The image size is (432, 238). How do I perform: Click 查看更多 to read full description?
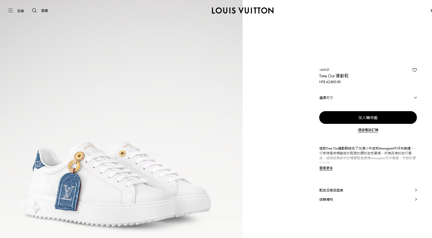point(326,168)
